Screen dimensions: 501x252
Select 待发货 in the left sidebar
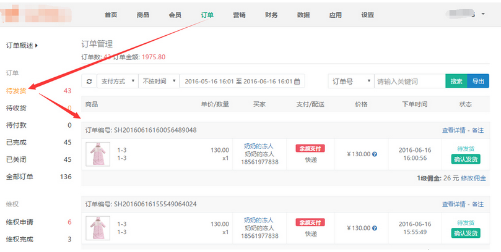coord(16,91)
